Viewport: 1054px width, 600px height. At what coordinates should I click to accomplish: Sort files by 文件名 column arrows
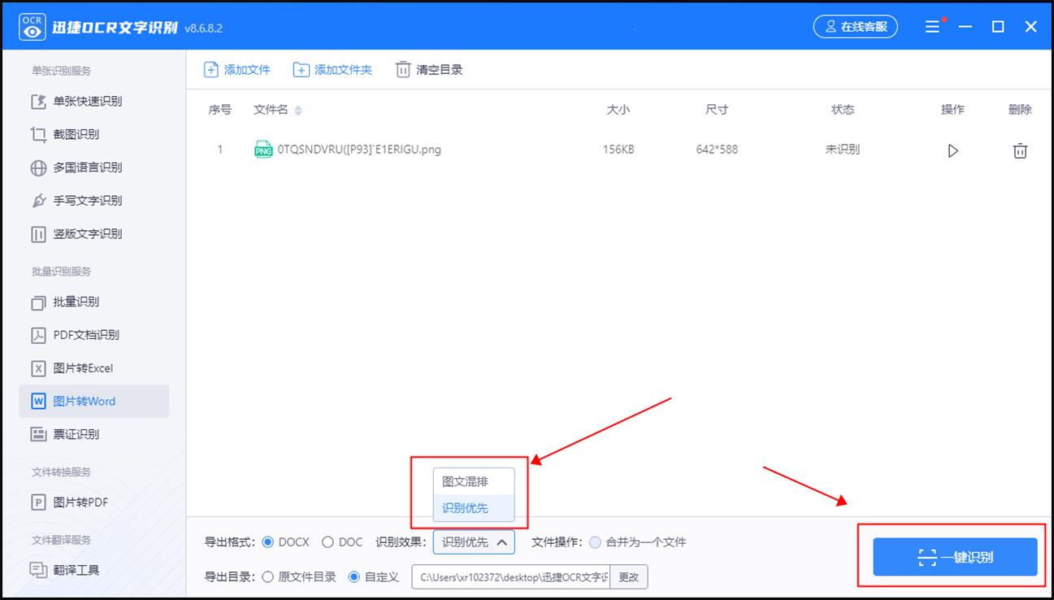(297, 110)
